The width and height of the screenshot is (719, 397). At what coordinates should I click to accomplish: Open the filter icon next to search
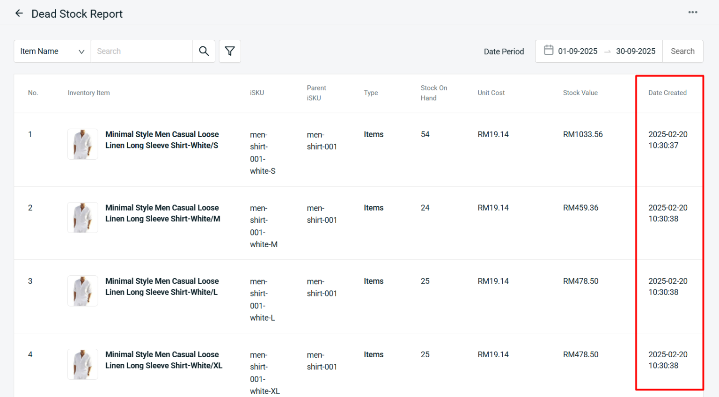point(229,51)
